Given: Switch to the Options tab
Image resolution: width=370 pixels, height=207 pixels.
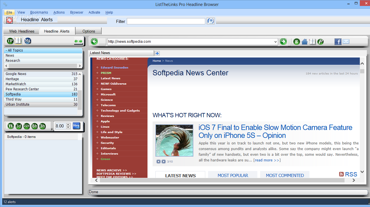Looking at the screenshot, I should tap(89, 31).
